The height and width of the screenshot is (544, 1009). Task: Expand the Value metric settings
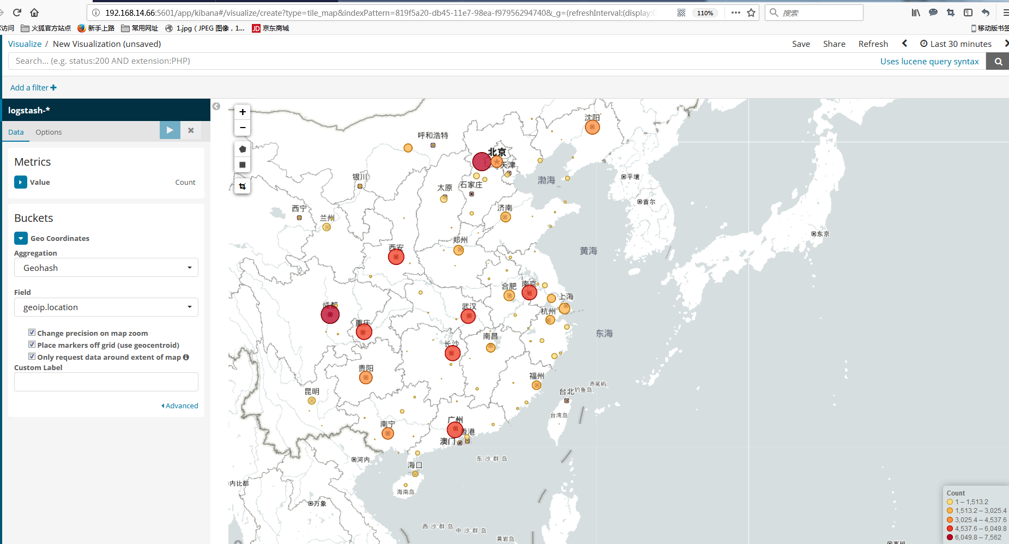20,182
